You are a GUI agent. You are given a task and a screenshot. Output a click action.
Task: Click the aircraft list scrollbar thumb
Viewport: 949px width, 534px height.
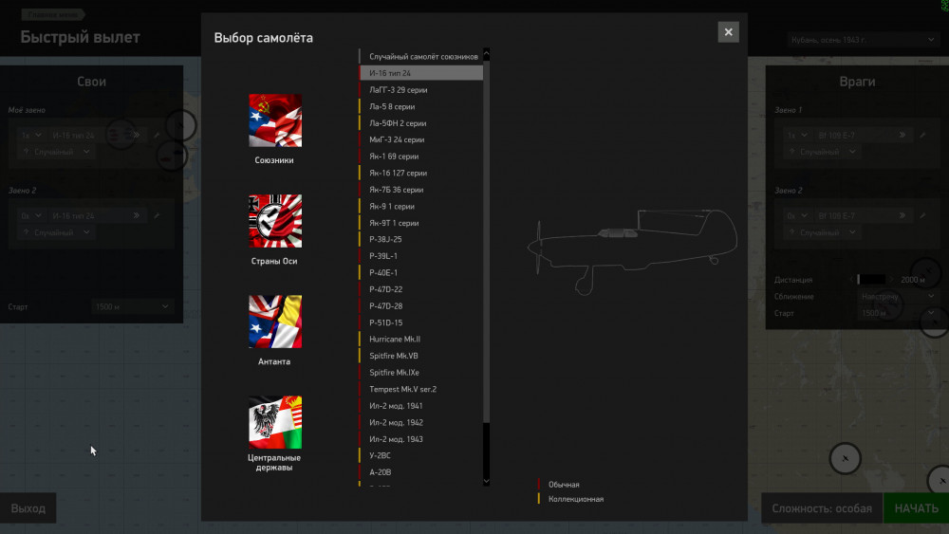point(486,242)
